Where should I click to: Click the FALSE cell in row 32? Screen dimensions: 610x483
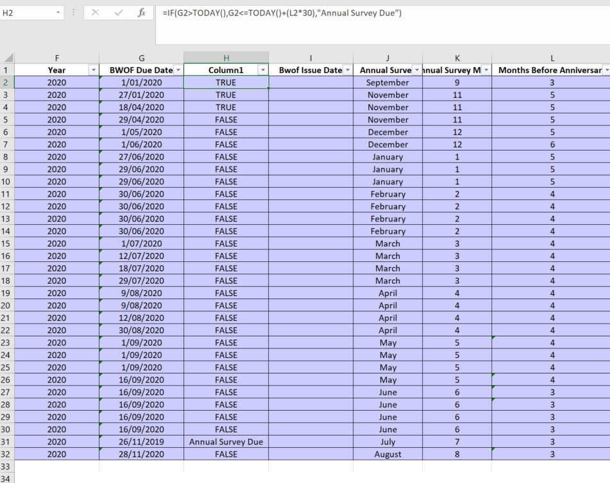click(226, 454)
